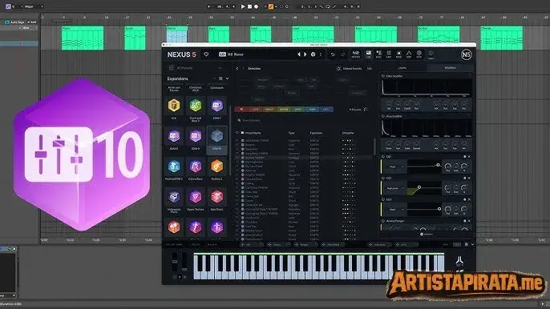Open the SYS system settings icon
This screenshot has height=309, width=550.
click(419, 54)
